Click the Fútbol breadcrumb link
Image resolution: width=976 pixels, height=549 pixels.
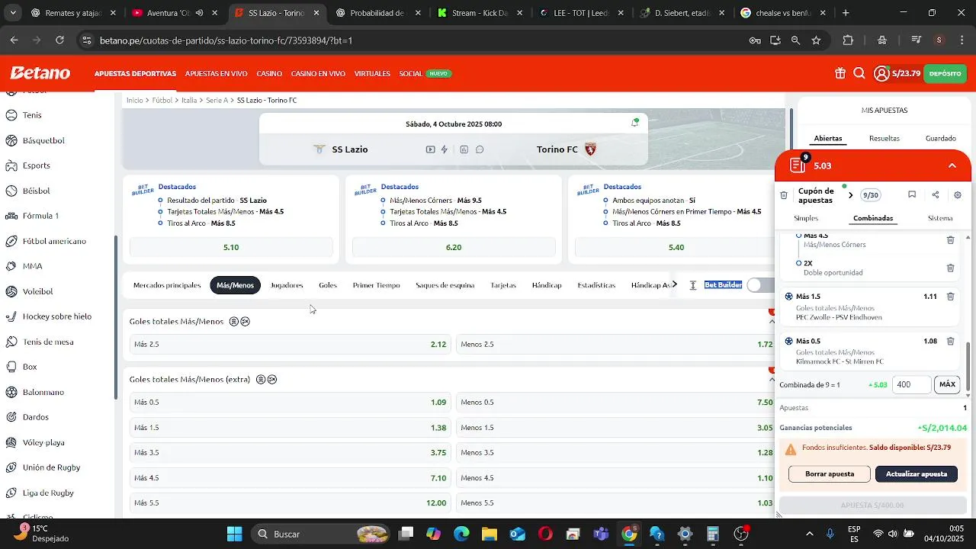[x=162, y=101]
